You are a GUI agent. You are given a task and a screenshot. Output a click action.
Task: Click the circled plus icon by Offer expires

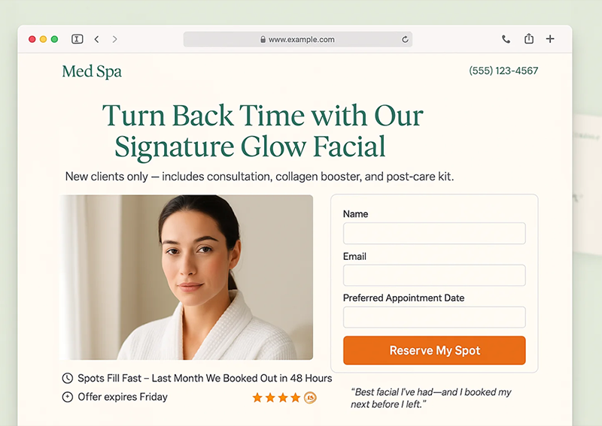tap(67, 397)
